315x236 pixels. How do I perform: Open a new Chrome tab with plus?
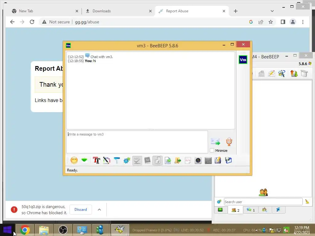coord(235,11)
